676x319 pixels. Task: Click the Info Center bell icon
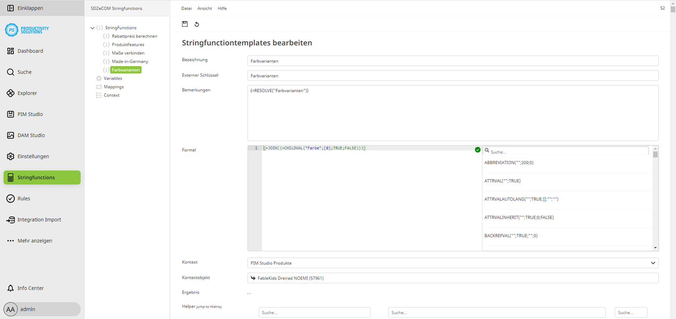pyautogui.click(x=10, y=288)
